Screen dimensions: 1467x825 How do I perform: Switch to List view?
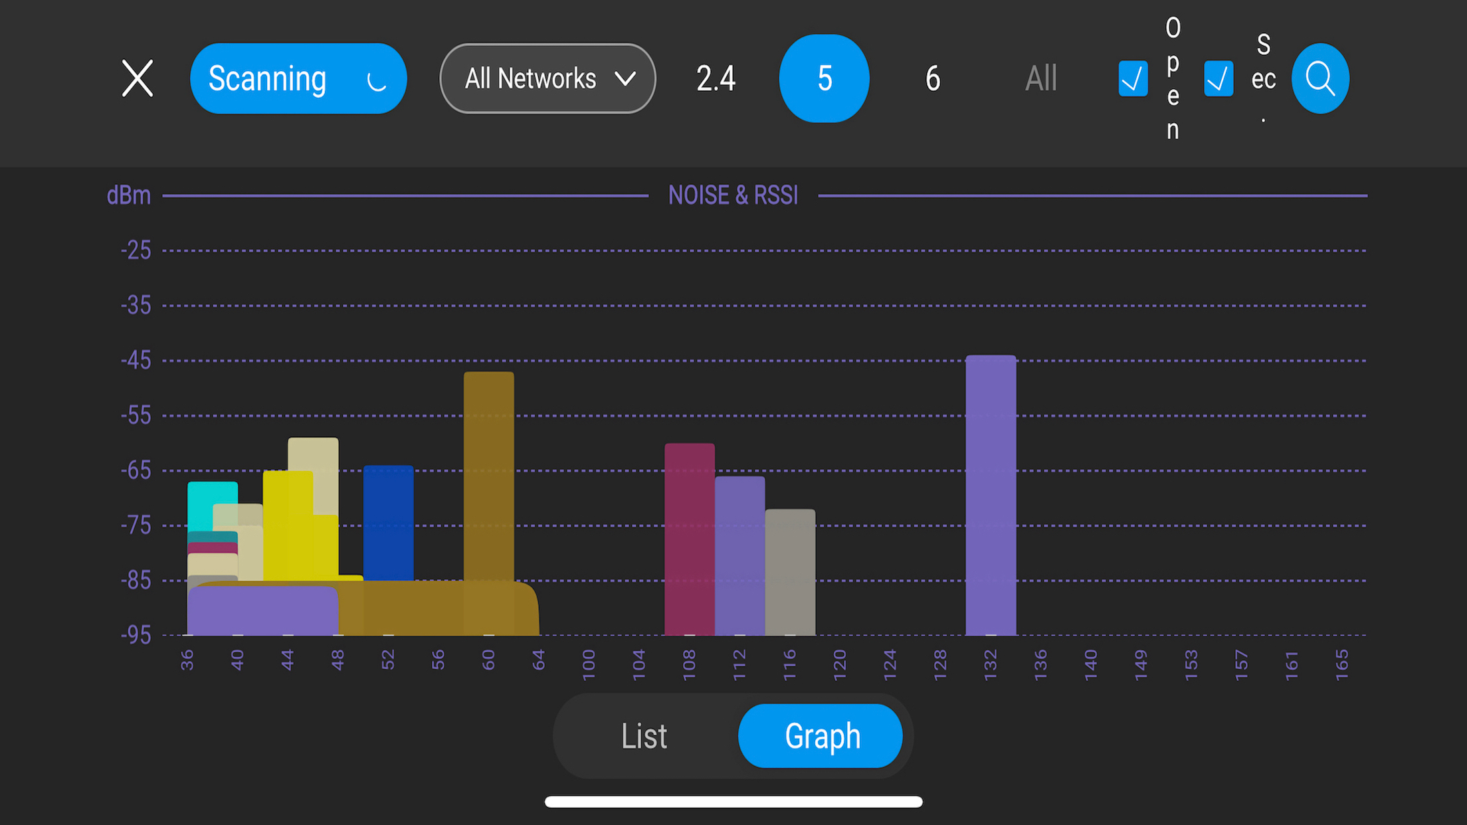[x=643, y=736]
